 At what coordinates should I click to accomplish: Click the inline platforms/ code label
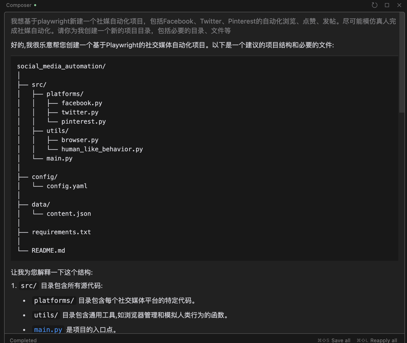point(54,301)
